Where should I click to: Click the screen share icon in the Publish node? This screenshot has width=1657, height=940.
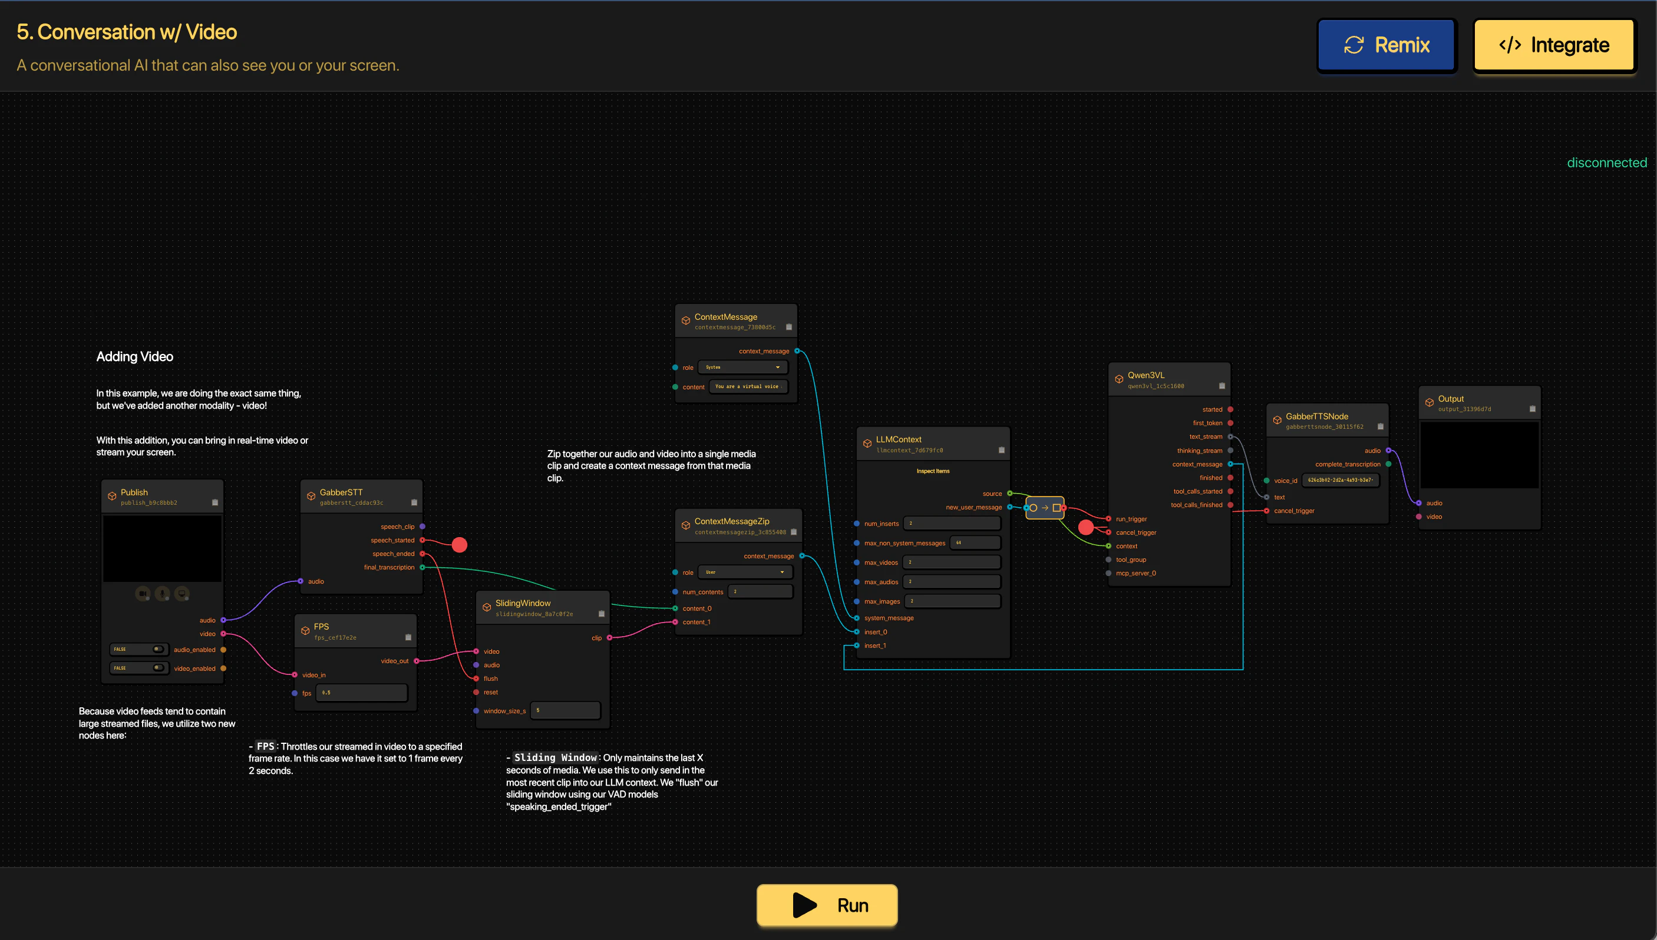(182, 593)
